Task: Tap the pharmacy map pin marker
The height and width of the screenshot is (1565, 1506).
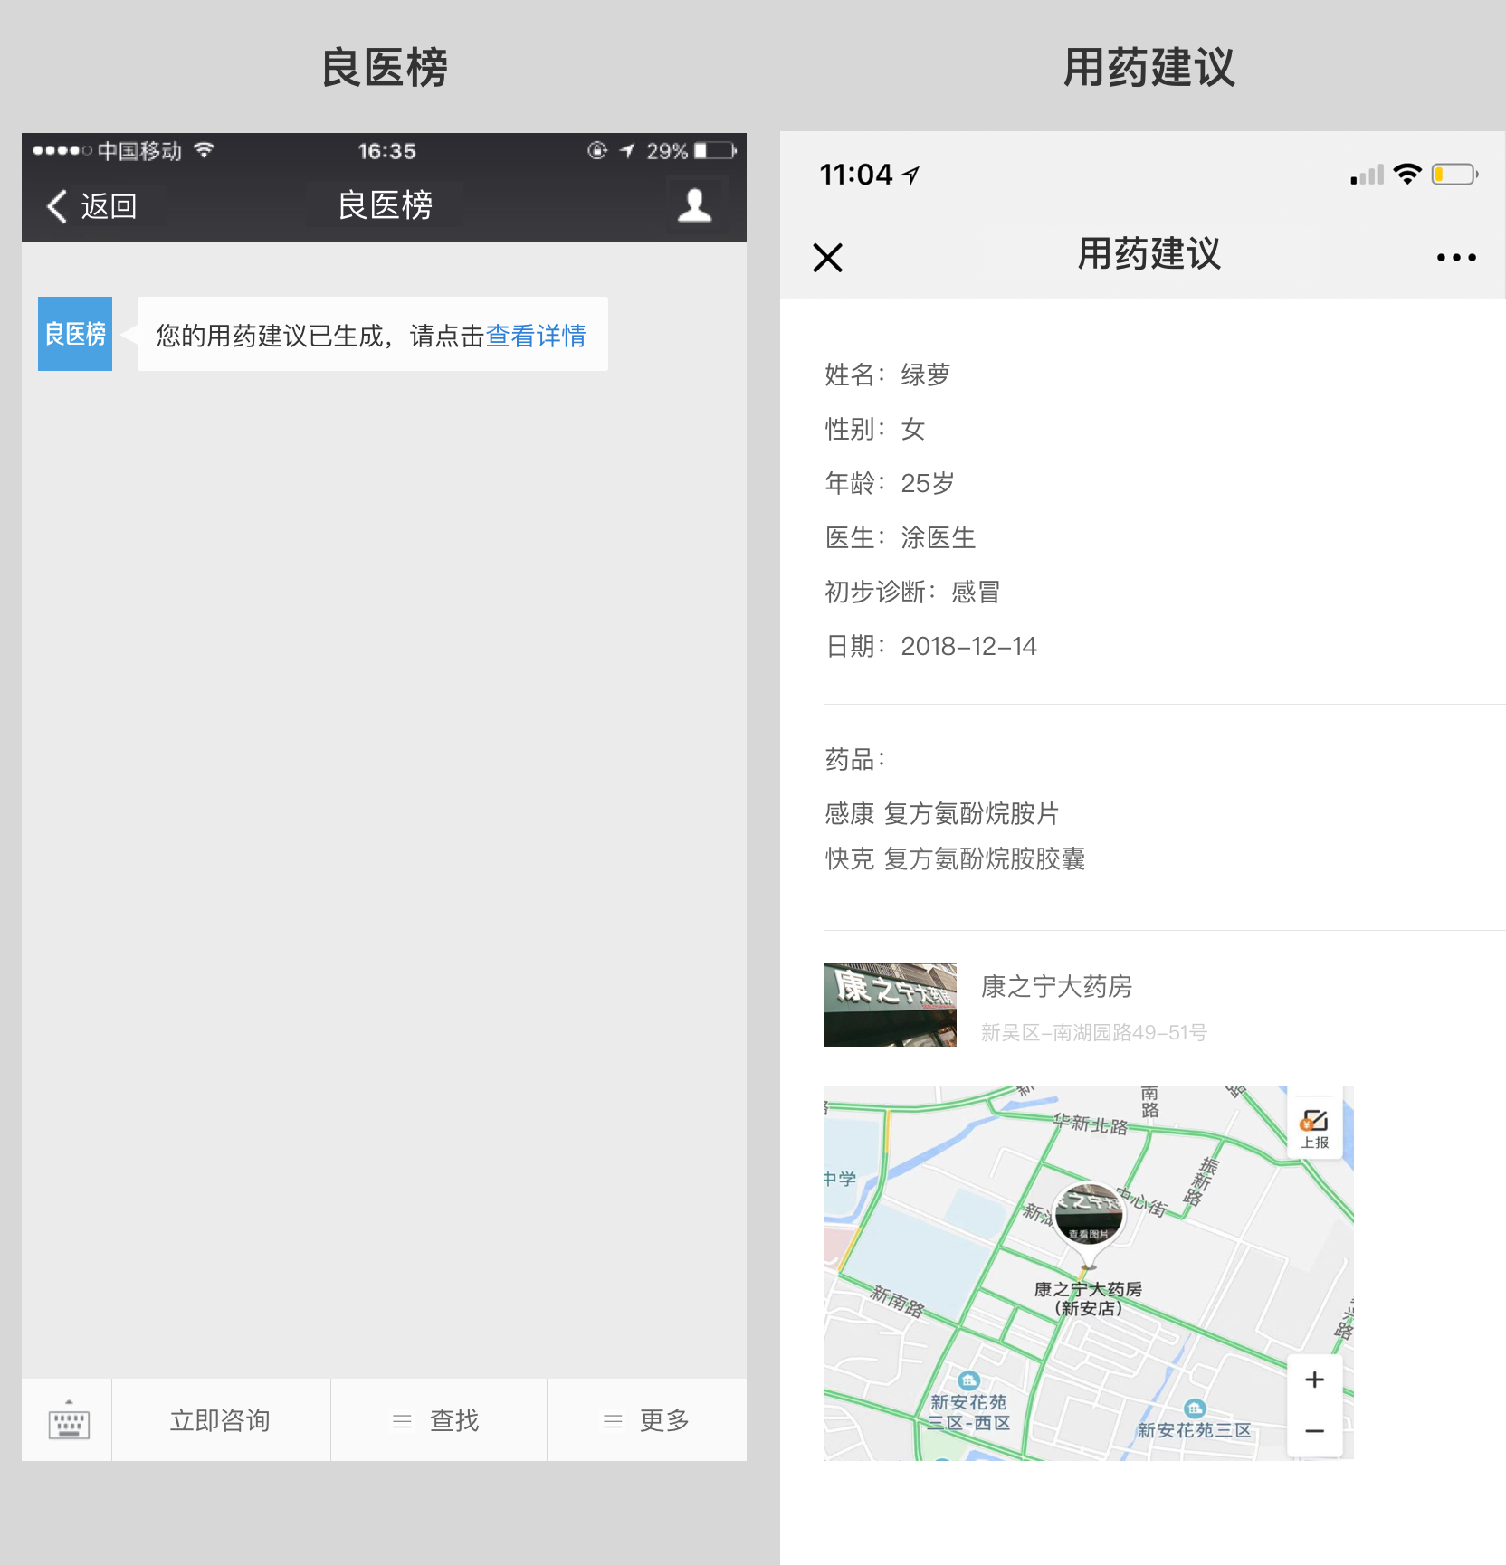Action: [1089, 1219]
